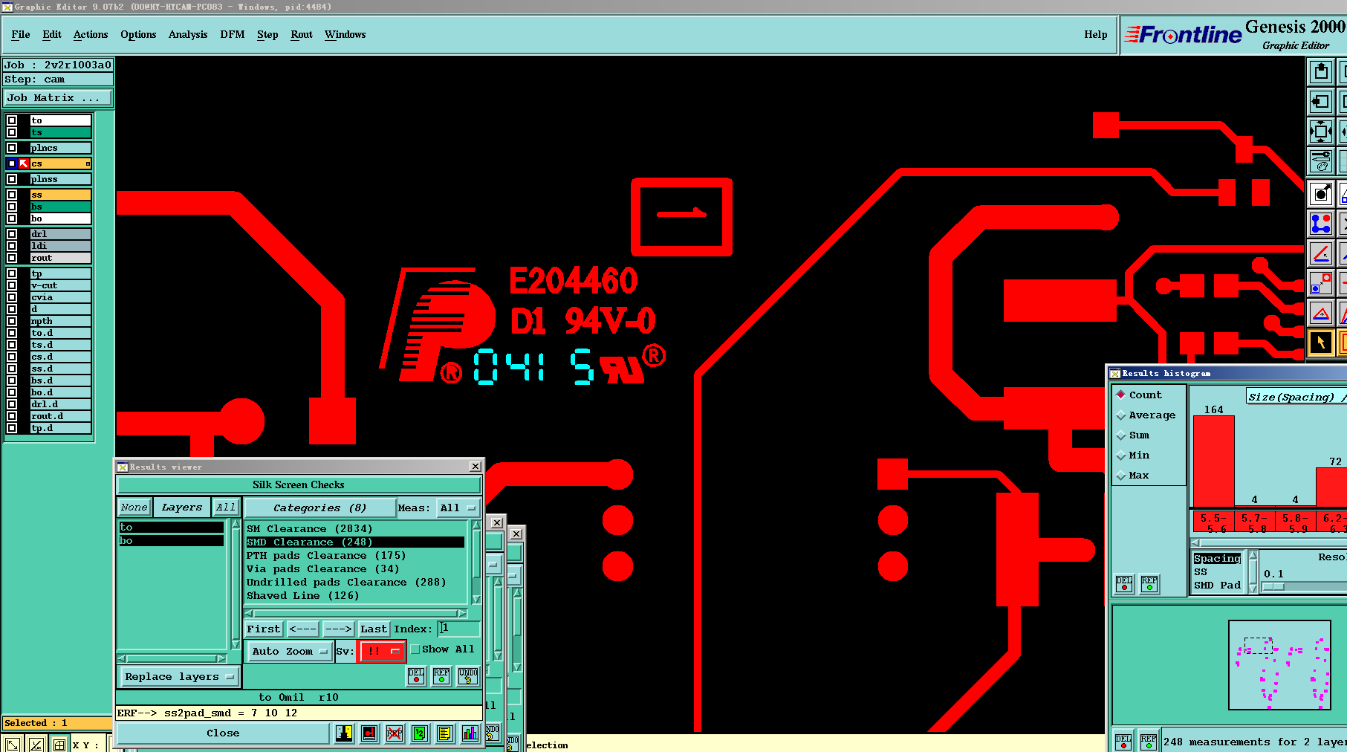The width and height of the screenshot is (1347, 752).
Task: Open the Actions menu
Action: click(91, 35)
